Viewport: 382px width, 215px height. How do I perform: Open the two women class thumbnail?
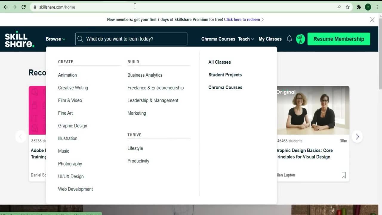coord(313,110)
